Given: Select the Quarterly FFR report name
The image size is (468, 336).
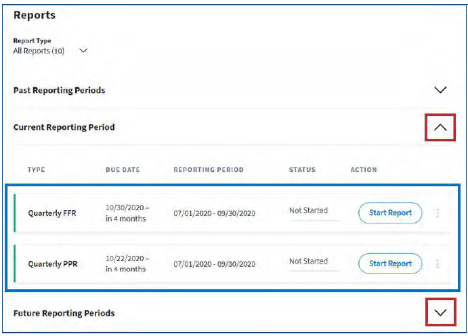Looking at the screenshot, I should tap(52, 213).
